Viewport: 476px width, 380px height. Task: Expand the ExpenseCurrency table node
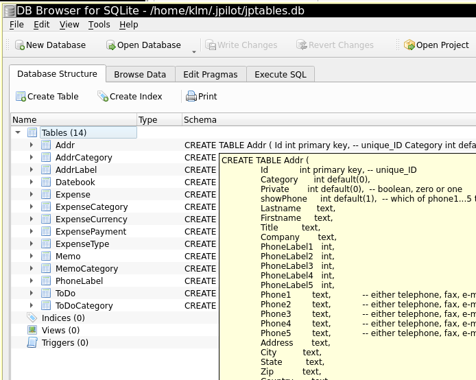pos(32,219)
